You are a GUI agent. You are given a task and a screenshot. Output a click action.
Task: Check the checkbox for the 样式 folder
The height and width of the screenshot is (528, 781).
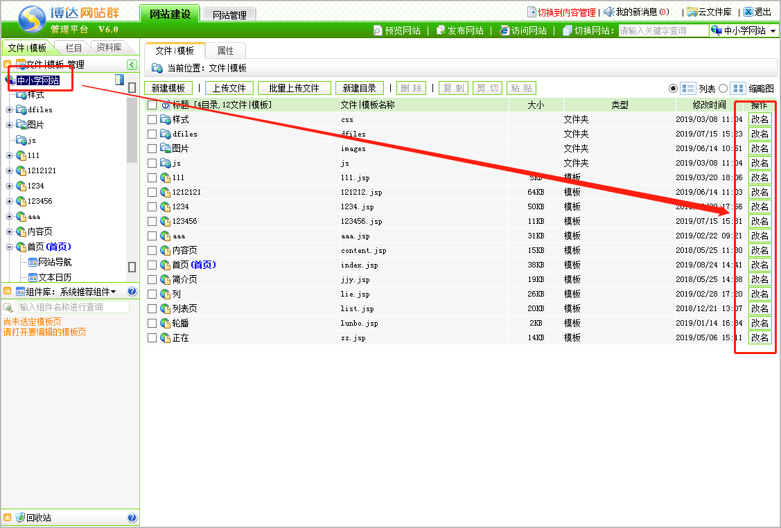point(152,119)
